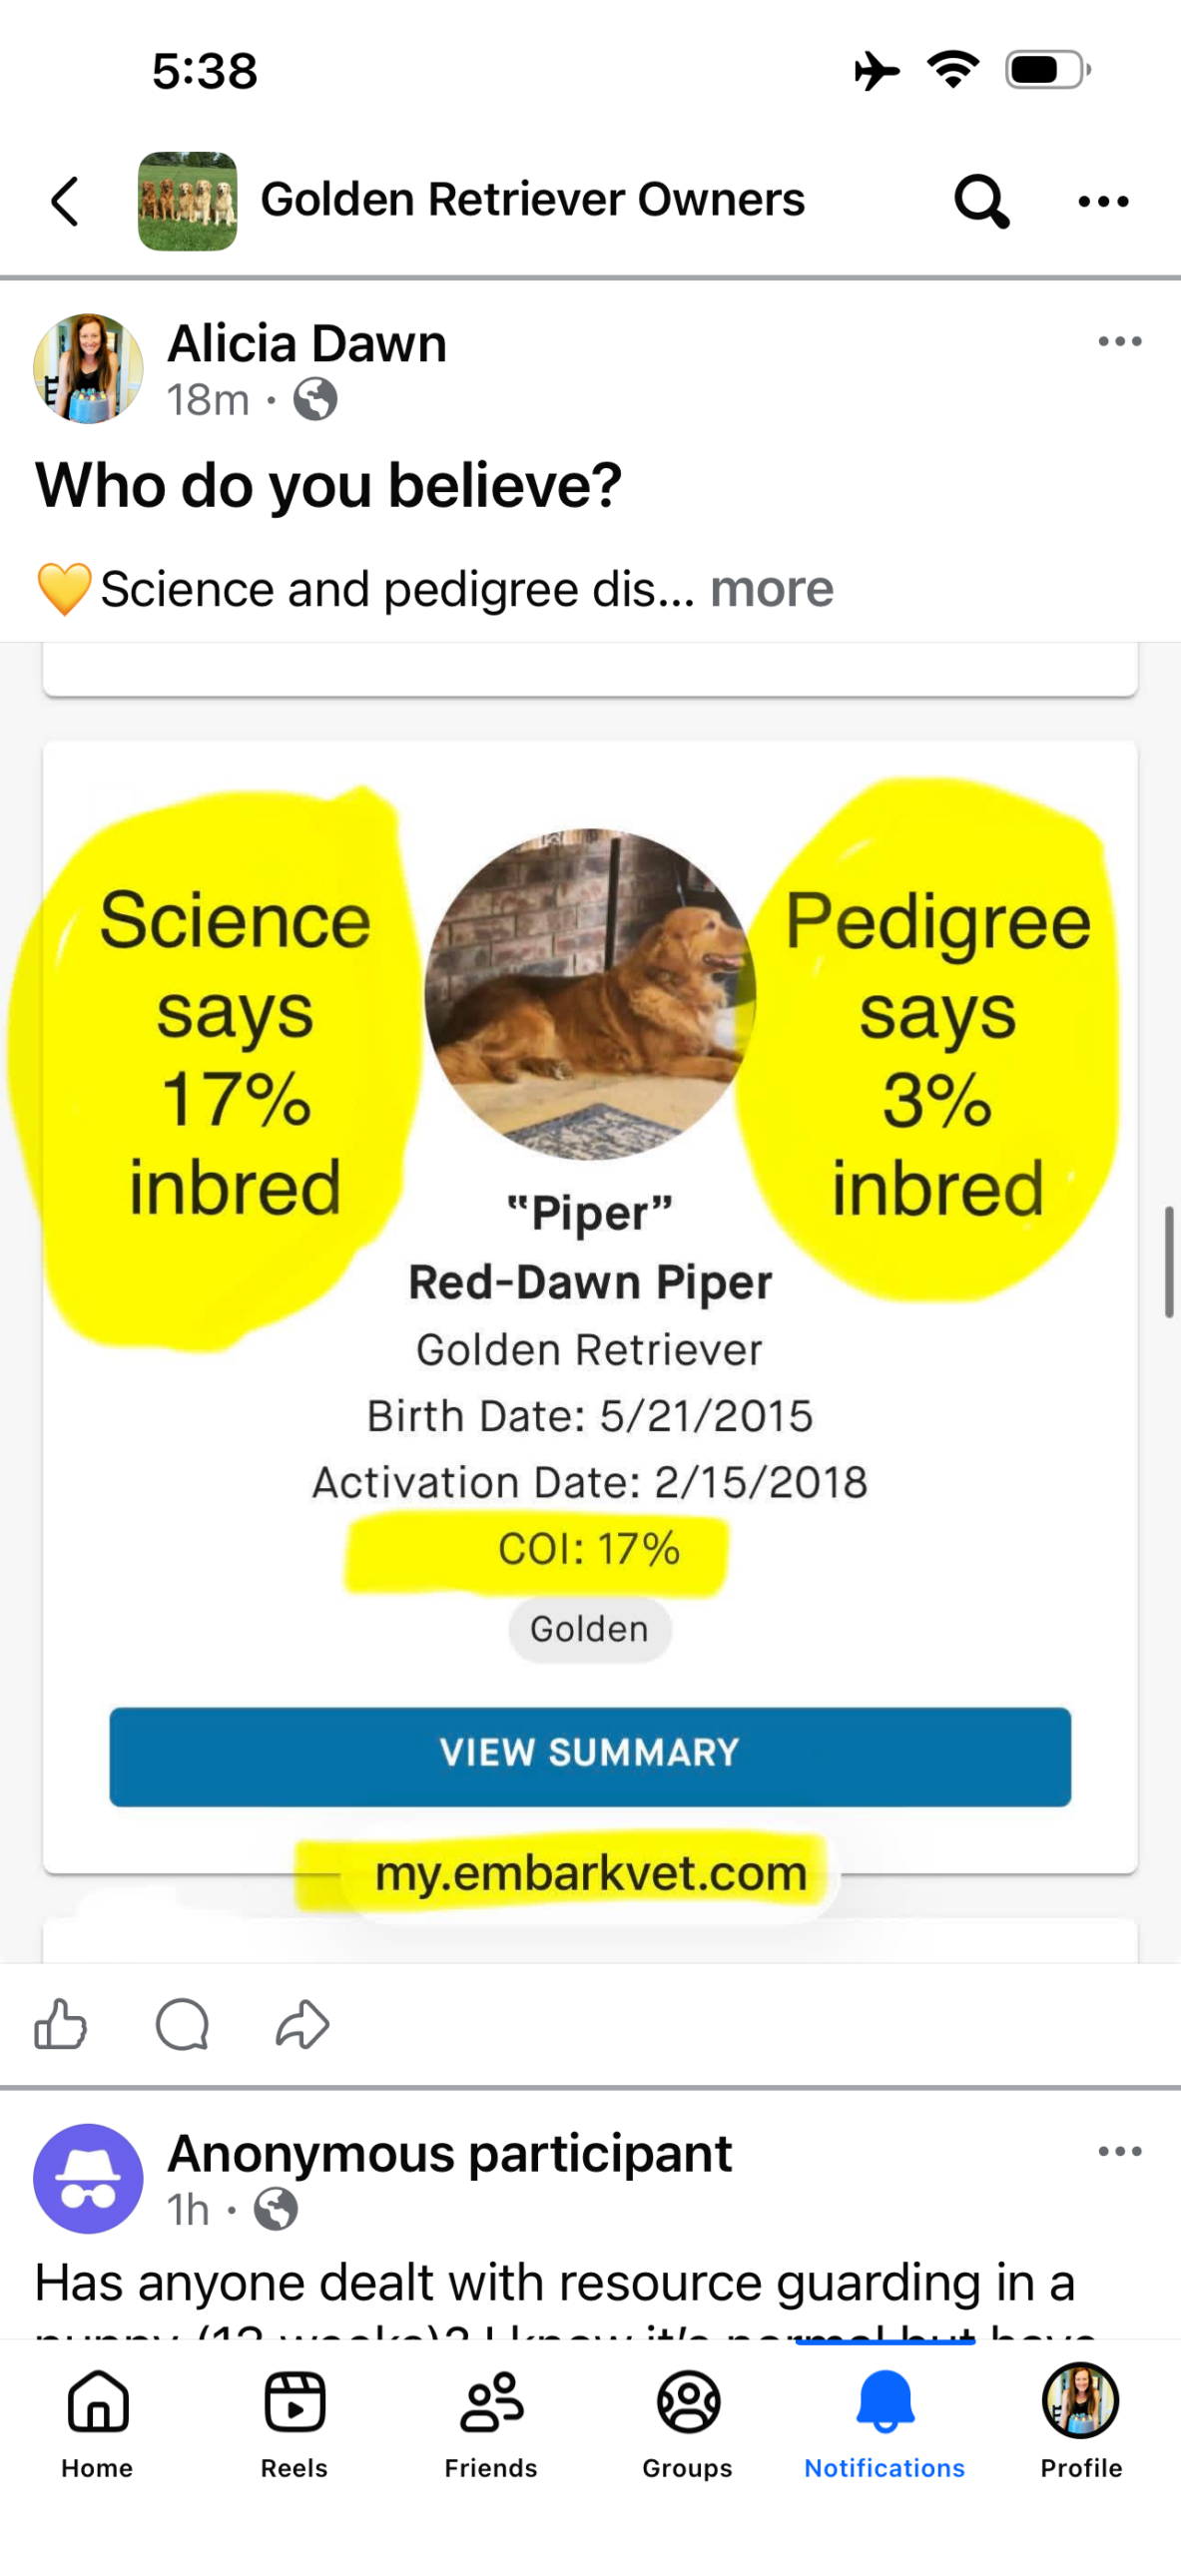Open Alicia Dawn's profile name link
Viewport: 1181px width, 2555px height.
(x=306, y=343)
